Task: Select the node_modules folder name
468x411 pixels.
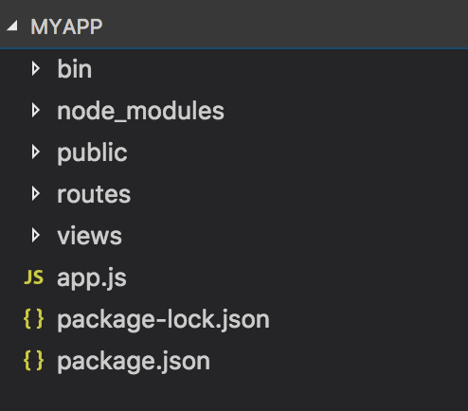Action: (x=140, y=111)
